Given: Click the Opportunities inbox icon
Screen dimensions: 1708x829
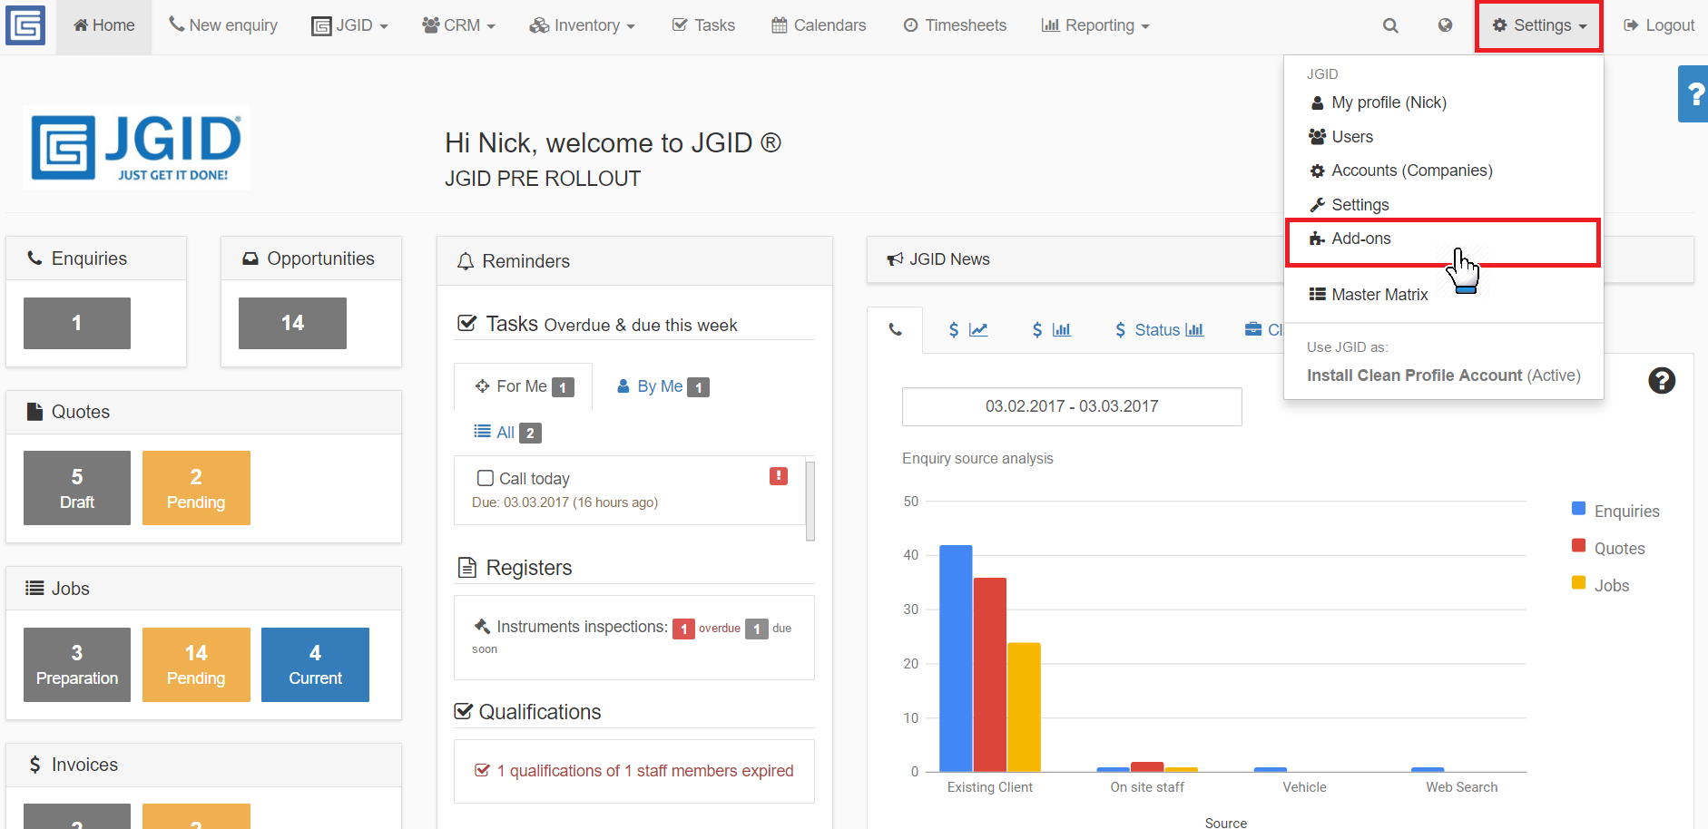Looking at the screenshot, I should tap(250, 258).
